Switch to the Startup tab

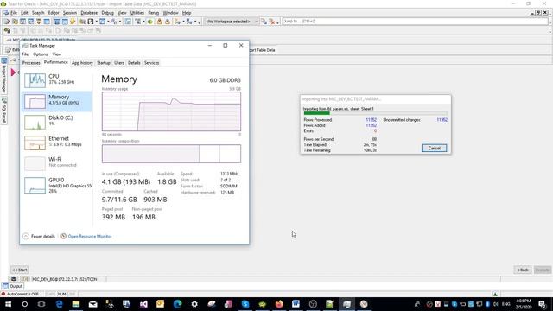(104, 63)
